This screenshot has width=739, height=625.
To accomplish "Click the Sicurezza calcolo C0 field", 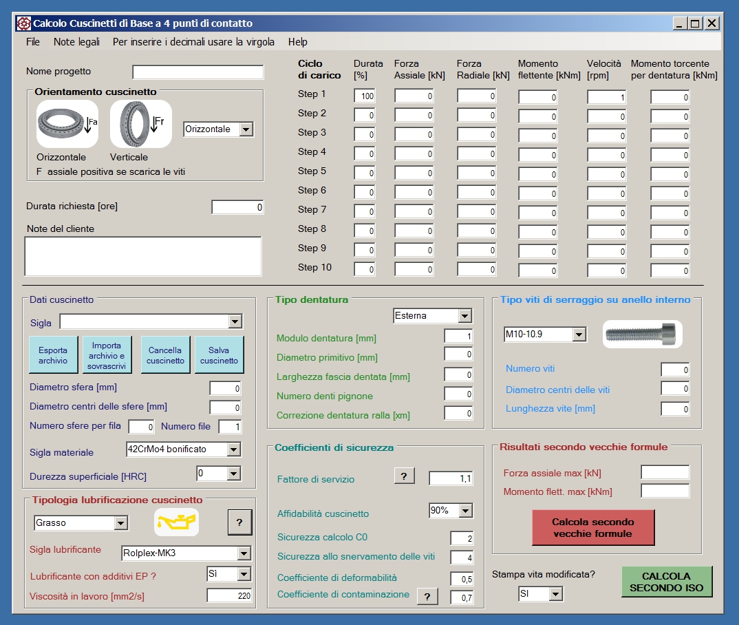I will (x=462, y=538).
